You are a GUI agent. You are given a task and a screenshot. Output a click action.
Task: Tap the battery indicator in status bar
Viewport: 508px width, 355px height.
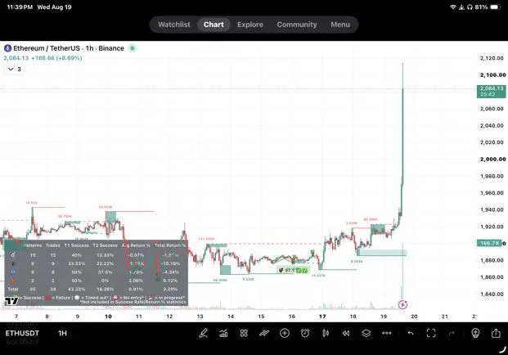pyautogui.click(x=496, y=7)
